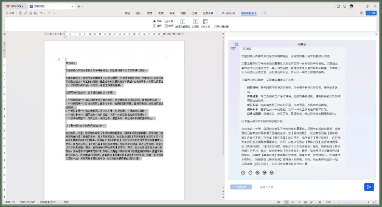
Task: Switch to the 开始 ribbon tab
Action: click(x=128, y=12)
